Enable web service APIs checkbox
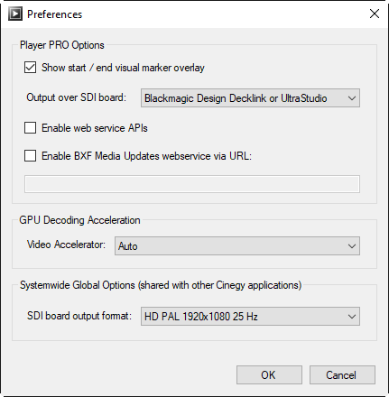The width and height of the screenshot is (389, 397). tap(30, 128)
